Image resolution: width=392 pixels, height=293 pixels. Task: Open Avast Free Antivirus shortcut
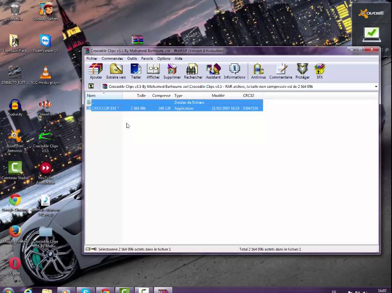click(15, 141)
